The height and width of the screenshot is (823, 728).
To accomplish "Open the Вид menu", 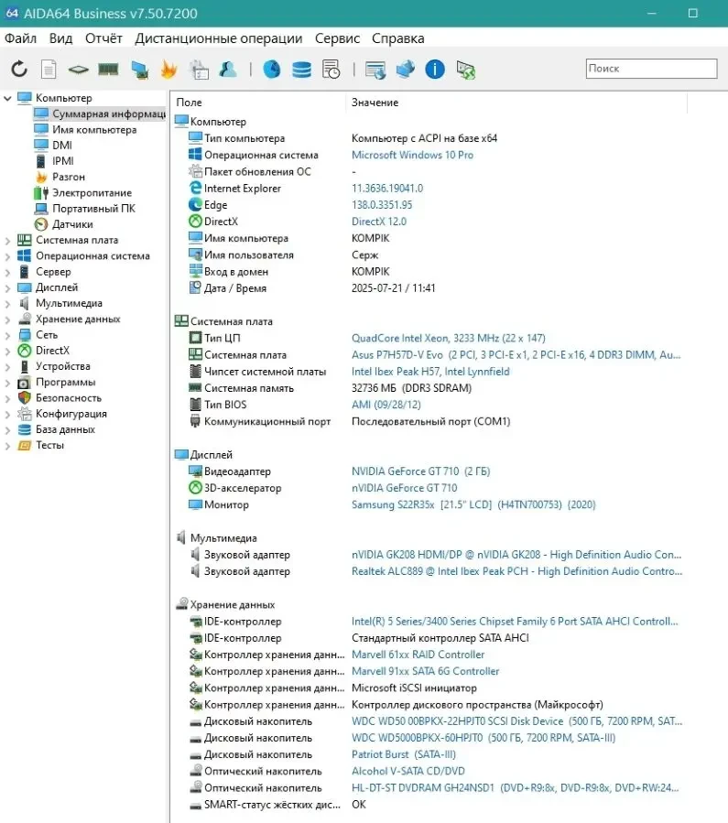I will click(x=60, y=38).
